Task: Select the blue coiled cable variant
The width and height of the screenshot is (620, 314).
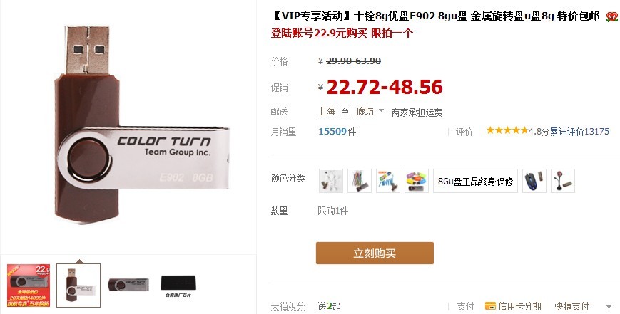Action: click(388, 181)
